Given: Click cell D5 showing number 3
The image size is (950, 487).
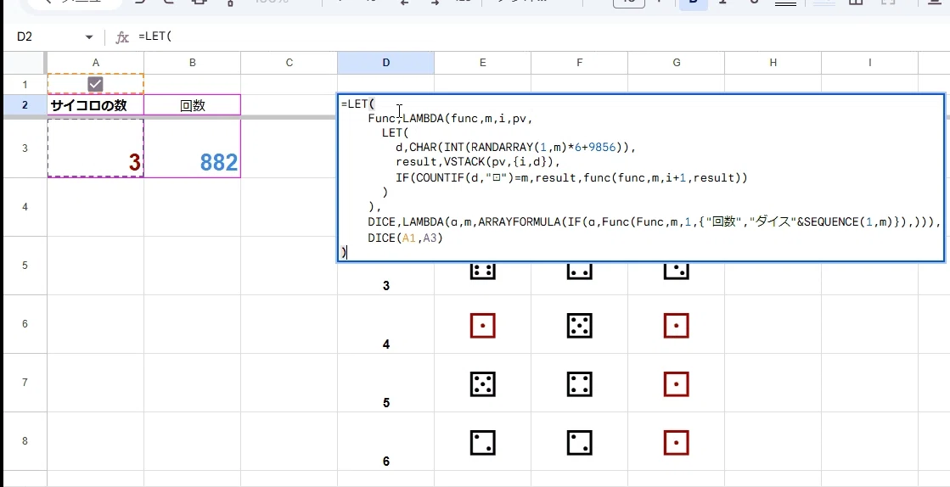Looking at the screenshot, I should [386, 279].
